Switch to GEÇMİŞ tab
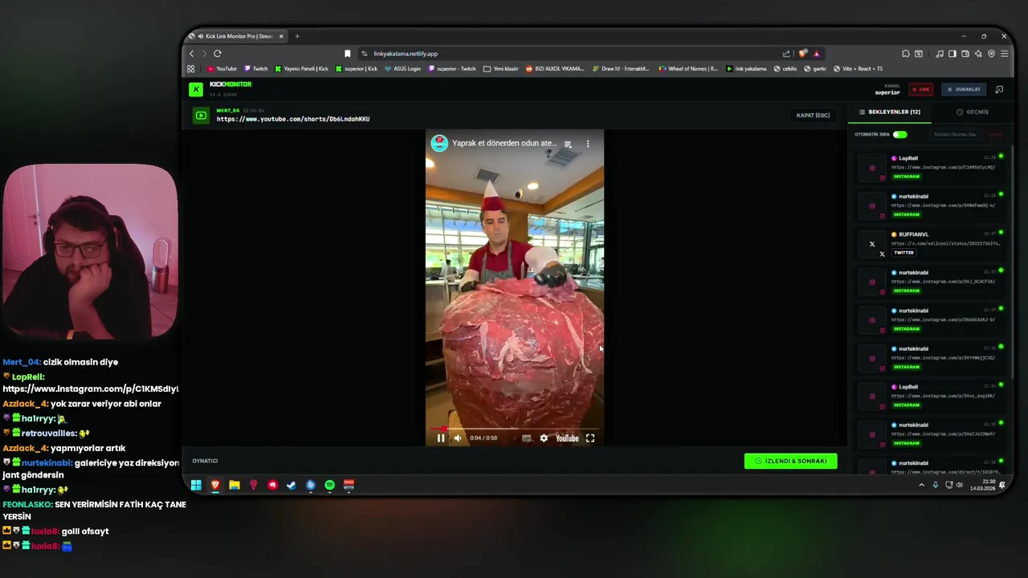Screen dimensions: 1028x578 pyautogui.click(x=973, y=112)
